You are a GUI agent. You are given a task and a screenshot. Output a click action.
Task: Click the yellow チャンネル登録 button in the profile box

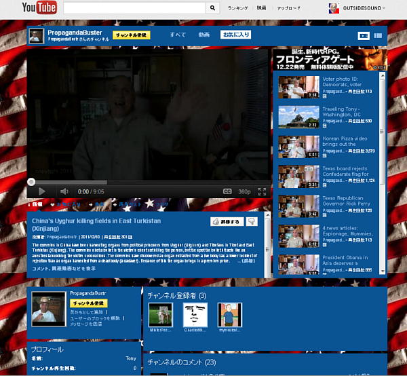pos(88,303)
